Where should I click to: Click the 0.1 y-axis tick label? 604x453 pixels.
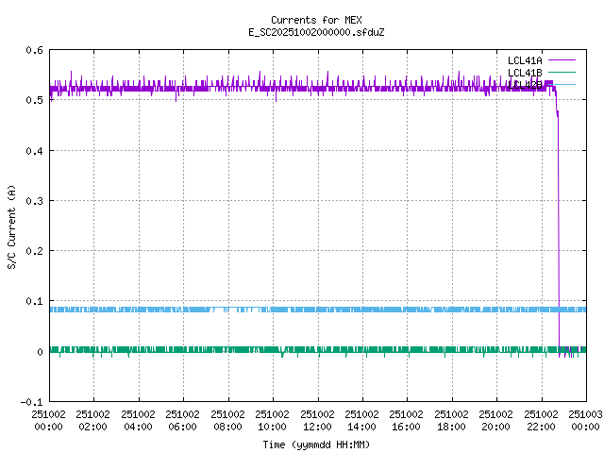34,302
